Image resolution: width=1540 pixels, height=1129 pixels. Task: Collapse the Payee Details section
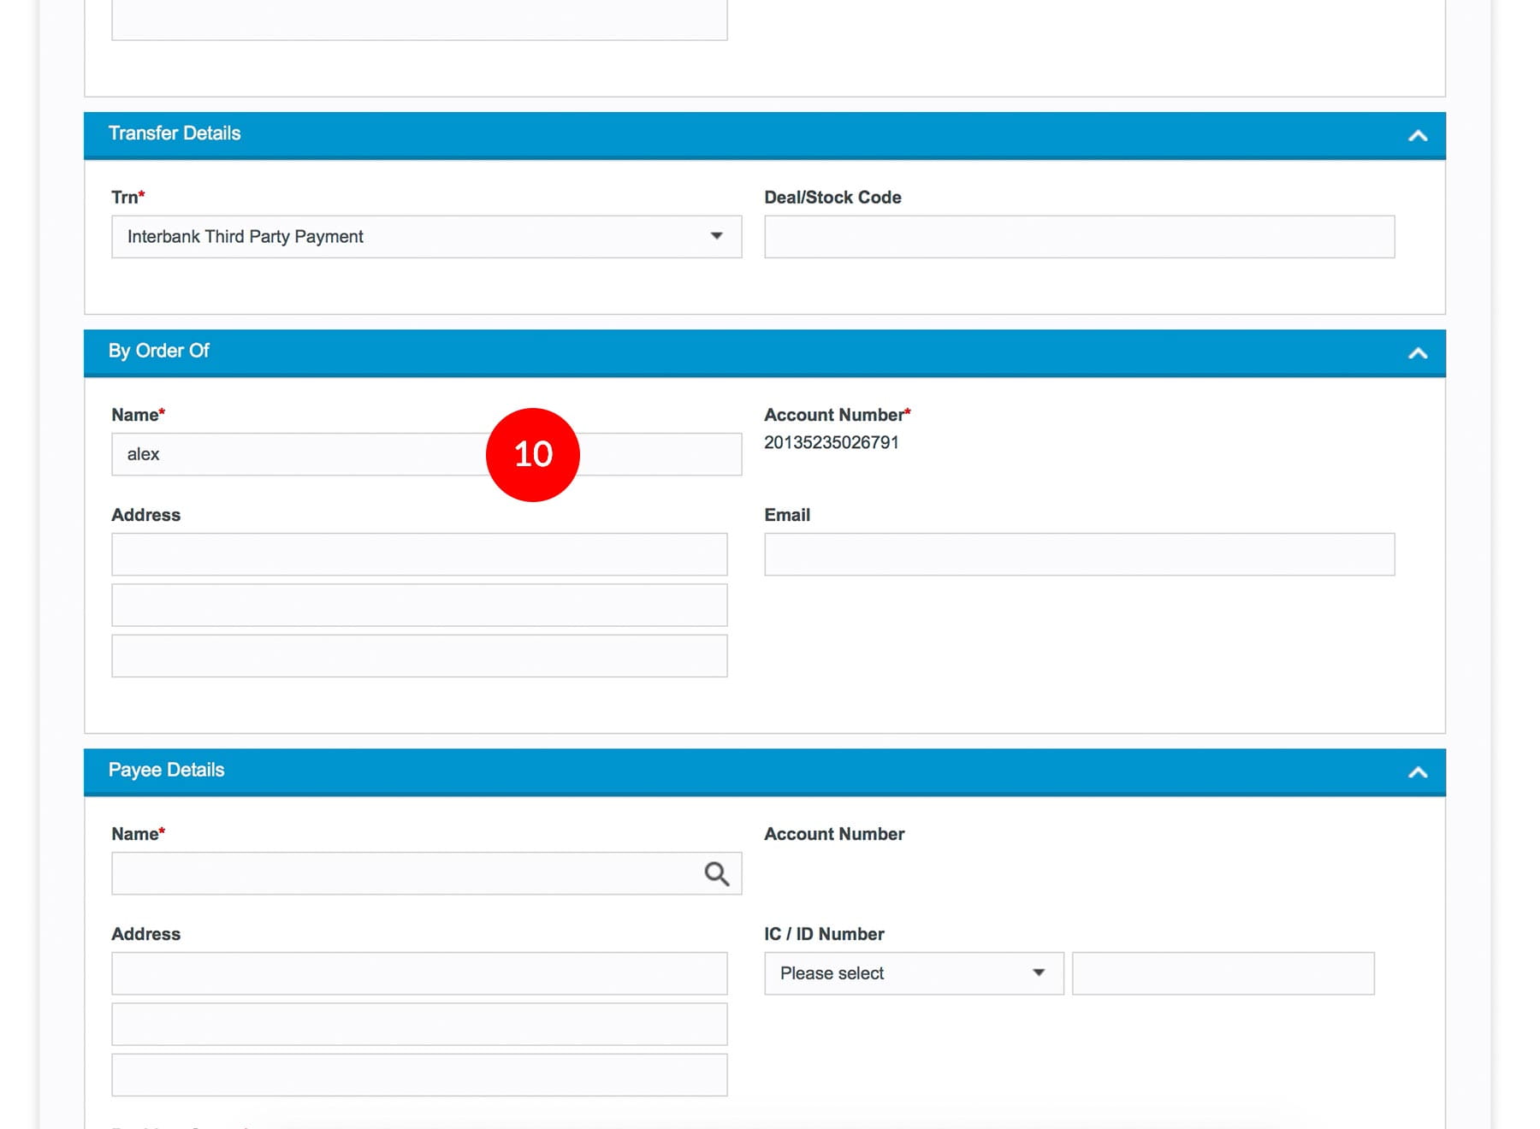point(1417,772)
